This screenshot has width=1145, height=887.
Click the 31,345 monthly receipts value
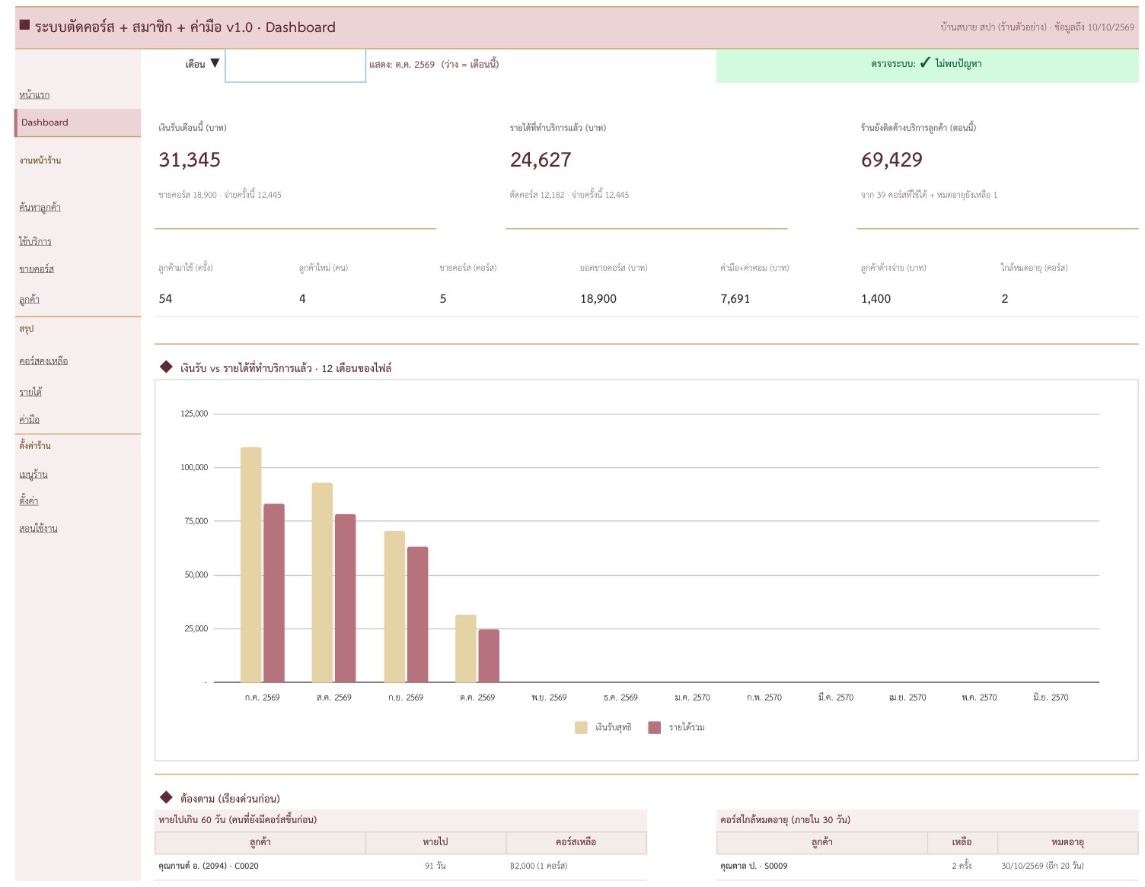[190, 160]
